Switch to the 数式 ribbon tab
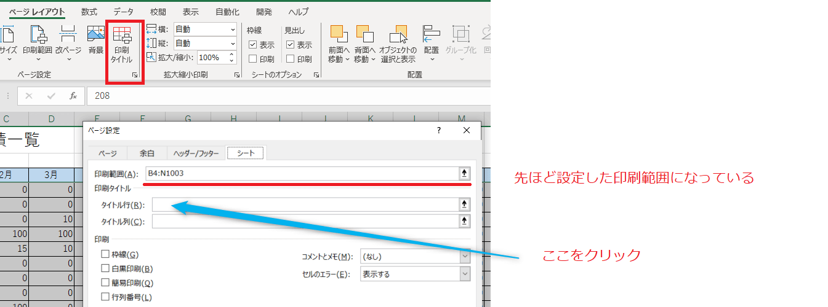This screenshot has height=307, width=828. tap(89, 12)
